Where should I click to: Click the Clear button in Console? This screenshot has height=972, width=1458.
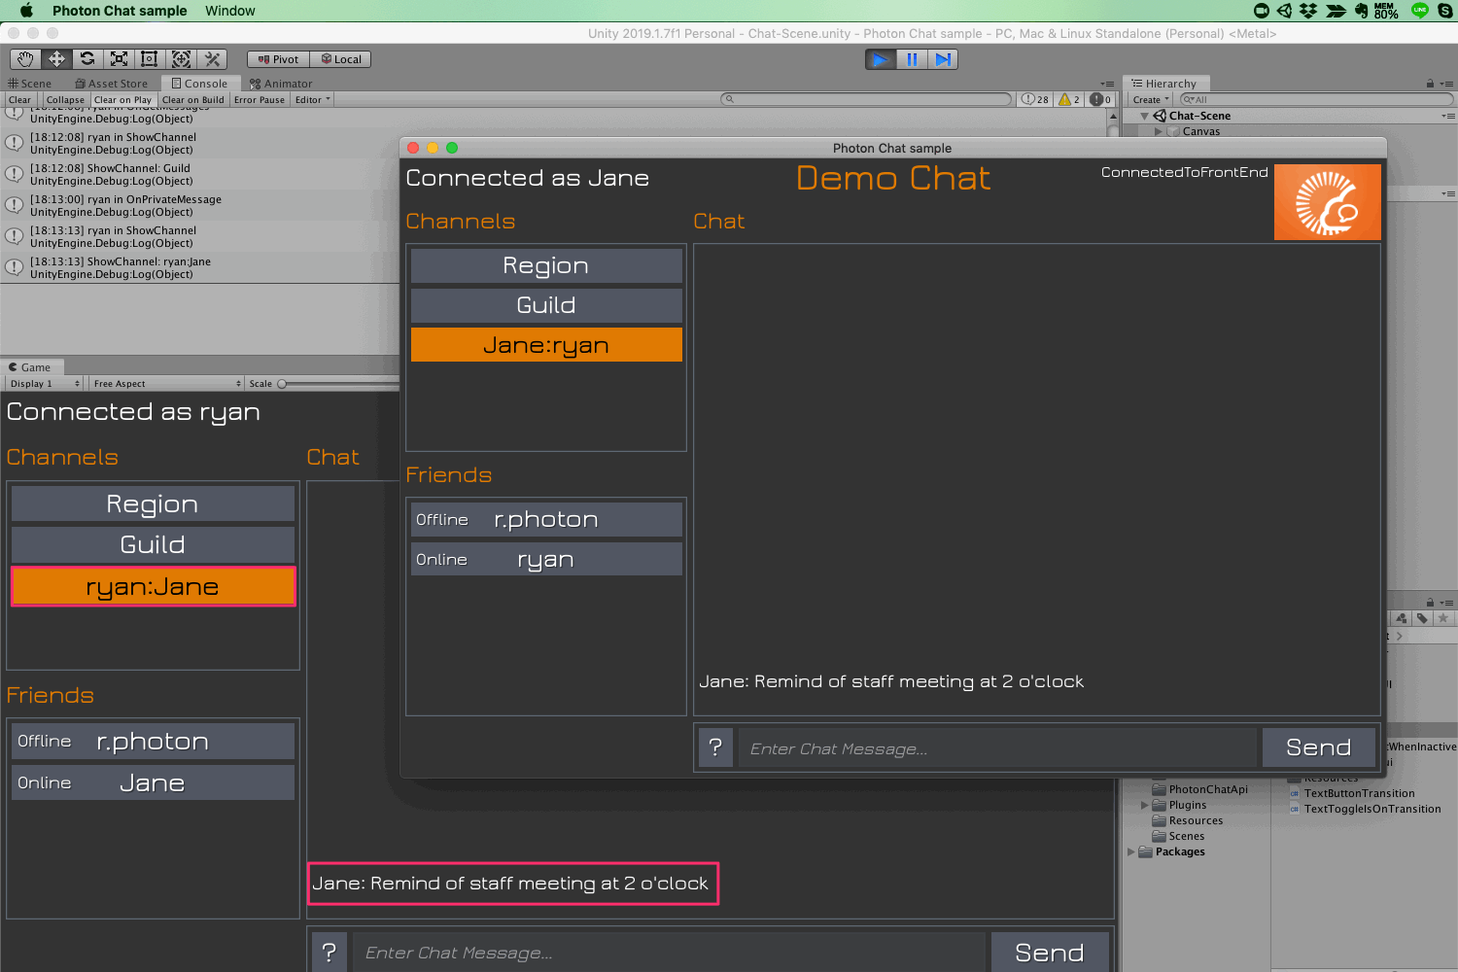pos(19,99)
